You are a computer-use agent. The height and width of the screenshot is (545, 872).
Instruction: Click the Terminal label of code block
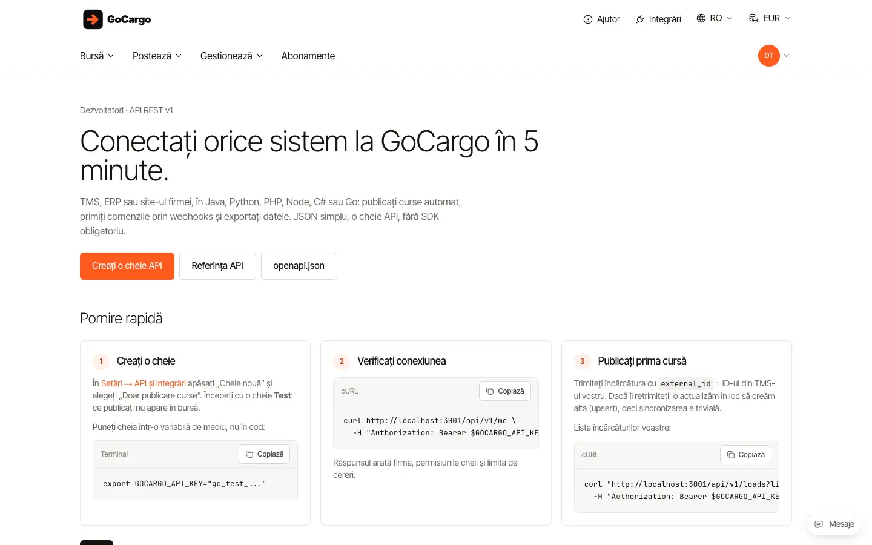[x=114, y=454]
